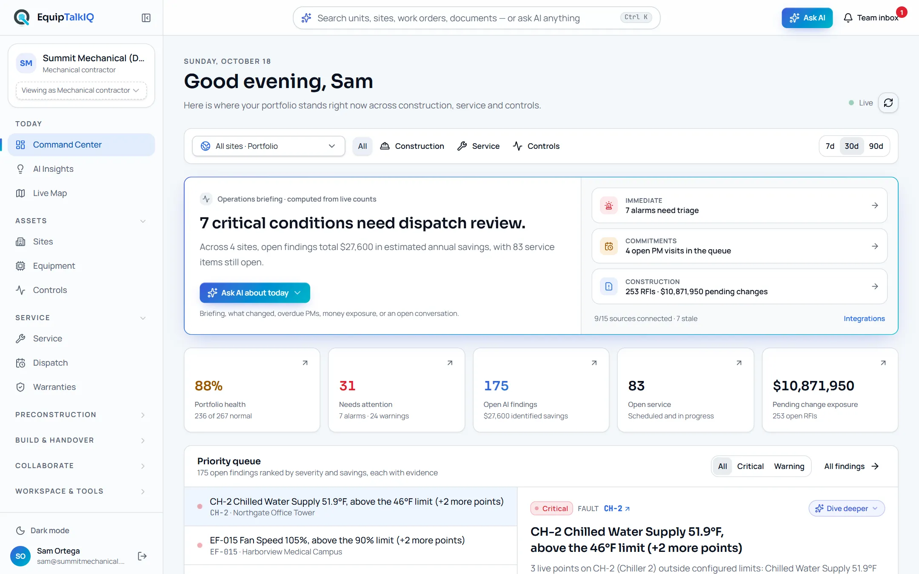Collapse the Service section chevron
Screen dimensions: 919x574
[143, 318]
